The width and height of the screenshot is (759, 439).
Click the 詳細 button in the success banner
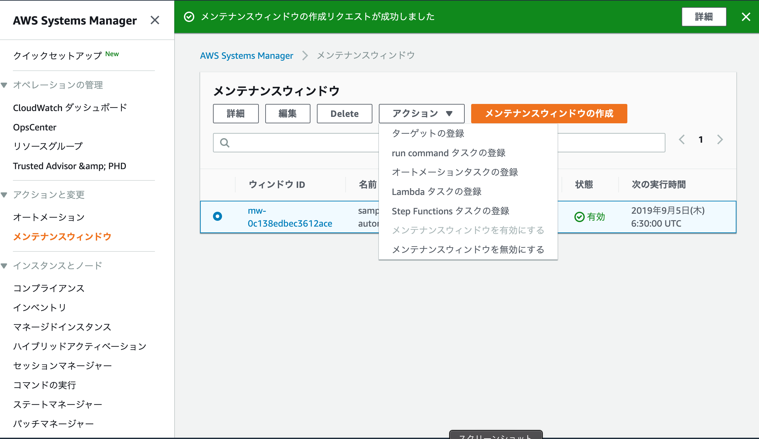(x=704, y=17)
